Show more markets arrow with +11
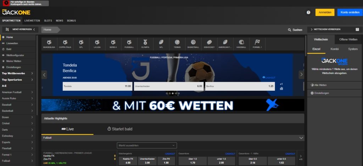 301,158
